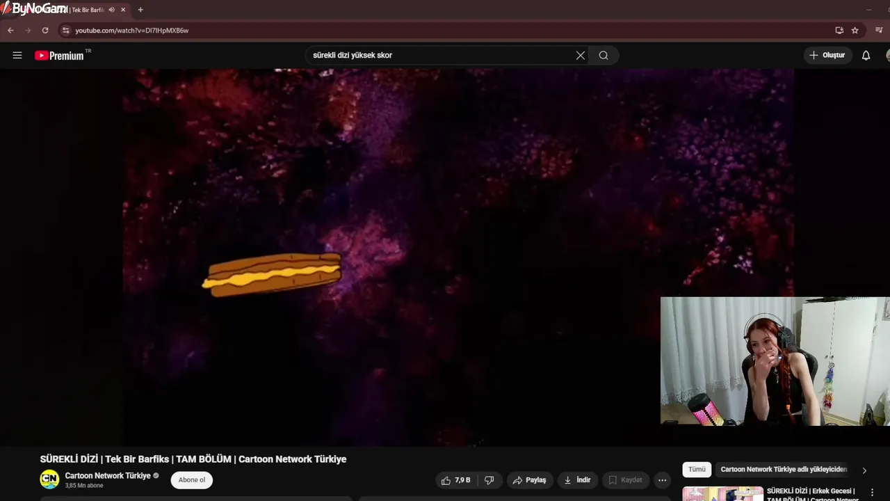Reload the page with the refresh icon
Screen dimensions: 890x501
(x=45, y=31)
